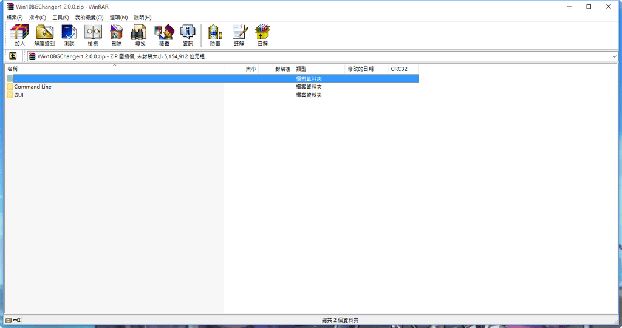Maximize the WinRAR window
This screenshot has height=328, width=622.
pyautogui.click(x=589, y=6)
